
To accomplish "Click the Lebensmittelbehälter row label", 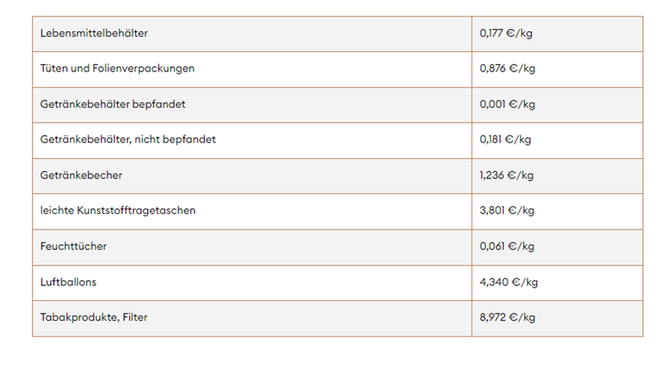I will (x=93, y=34).
